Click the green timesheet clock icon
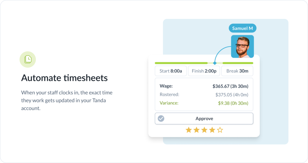The image size is (308, 163). pos(28,60)
